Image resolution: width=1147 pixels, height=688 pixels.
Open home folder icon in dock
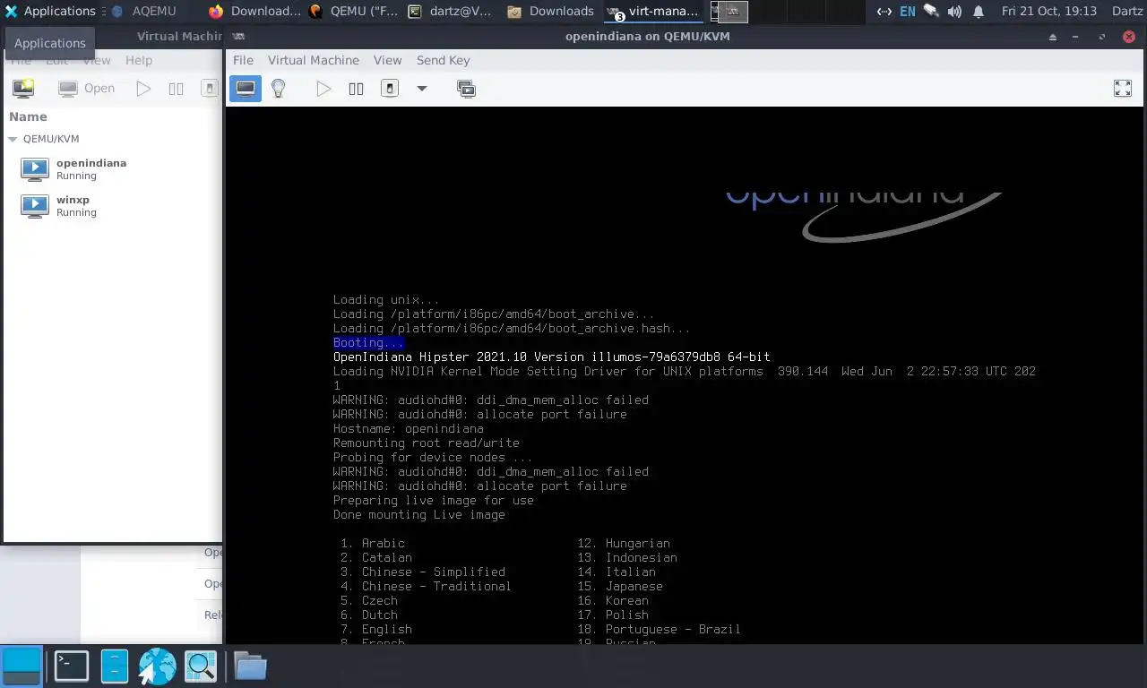(x=250, y=666)
